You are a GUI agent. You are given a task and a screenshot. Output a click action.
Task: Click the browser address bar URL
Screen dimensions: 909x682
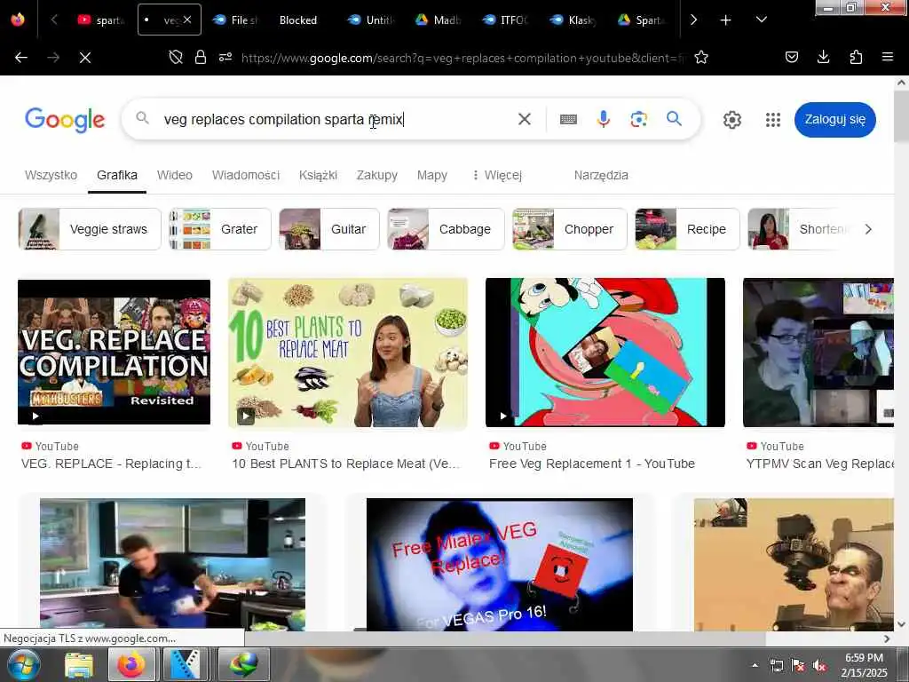click(x=462, y=58)
